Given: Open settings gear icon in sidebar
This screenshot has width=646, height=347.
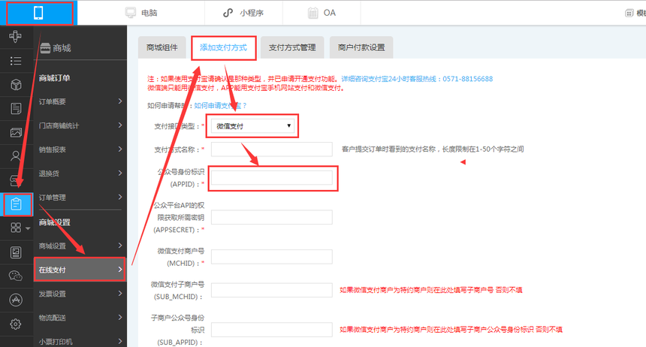Looking at the screenshot, I should click(16, 324).
